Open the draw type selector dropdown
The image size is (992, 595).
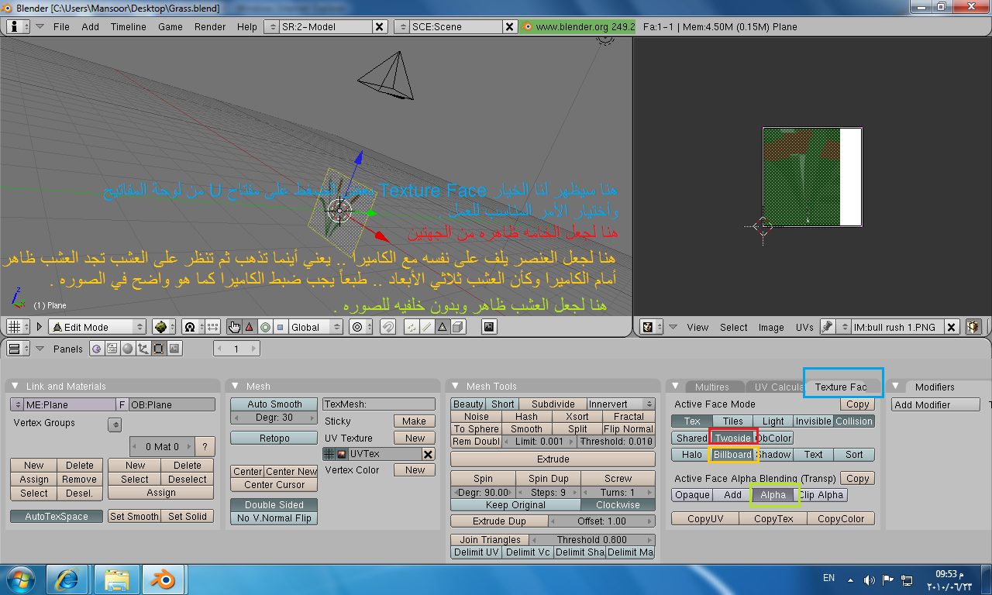(x=164, y=327)
